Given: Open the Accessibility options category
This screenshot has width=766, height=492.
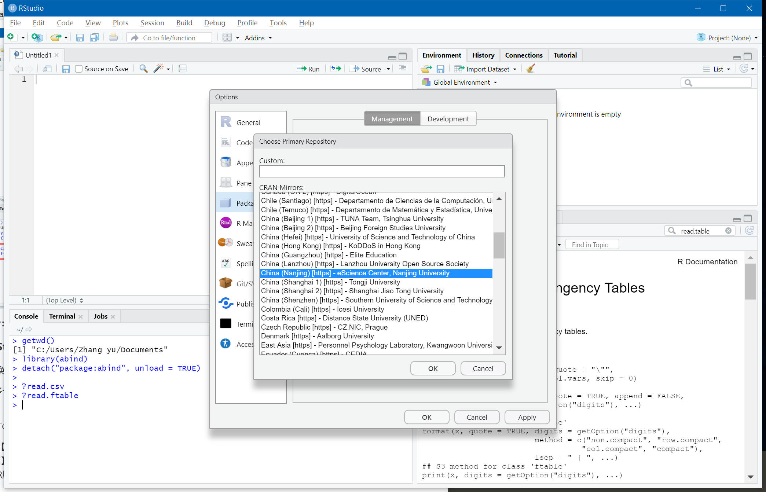Looking at the screenshot, I should tap(235, 344).
